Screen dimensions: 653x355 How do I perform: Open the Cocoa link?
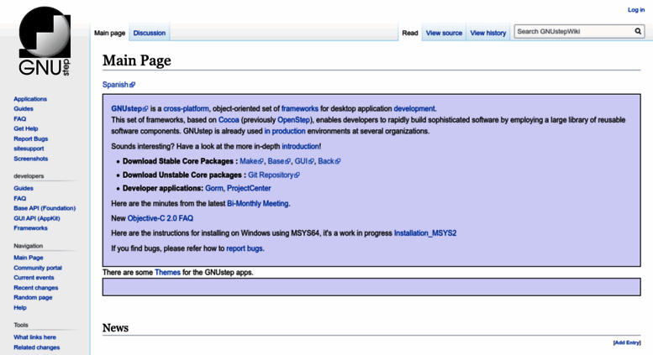(x=229, y=120)
